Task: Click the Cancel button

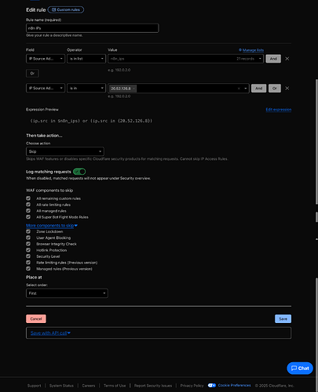Action: click(36, 319)
